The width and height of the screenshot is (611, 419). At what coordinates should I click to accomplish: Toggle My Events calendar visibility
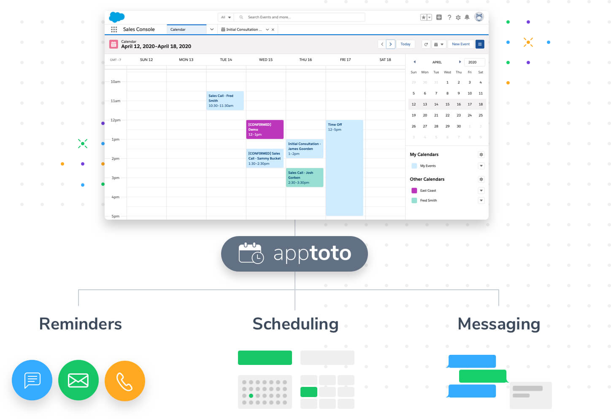coord(414,166)
